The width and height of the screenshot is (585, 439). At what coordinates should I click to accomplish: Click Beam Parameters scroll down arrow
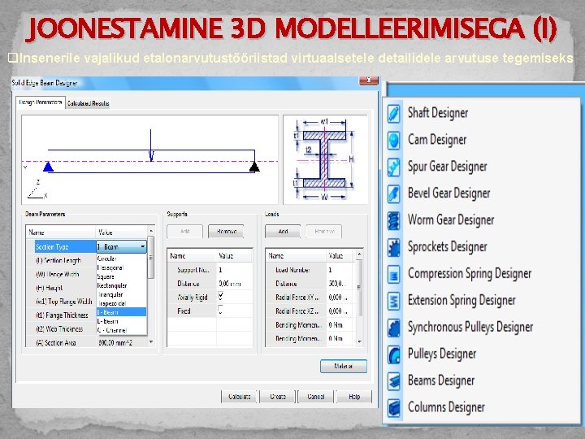151,342
